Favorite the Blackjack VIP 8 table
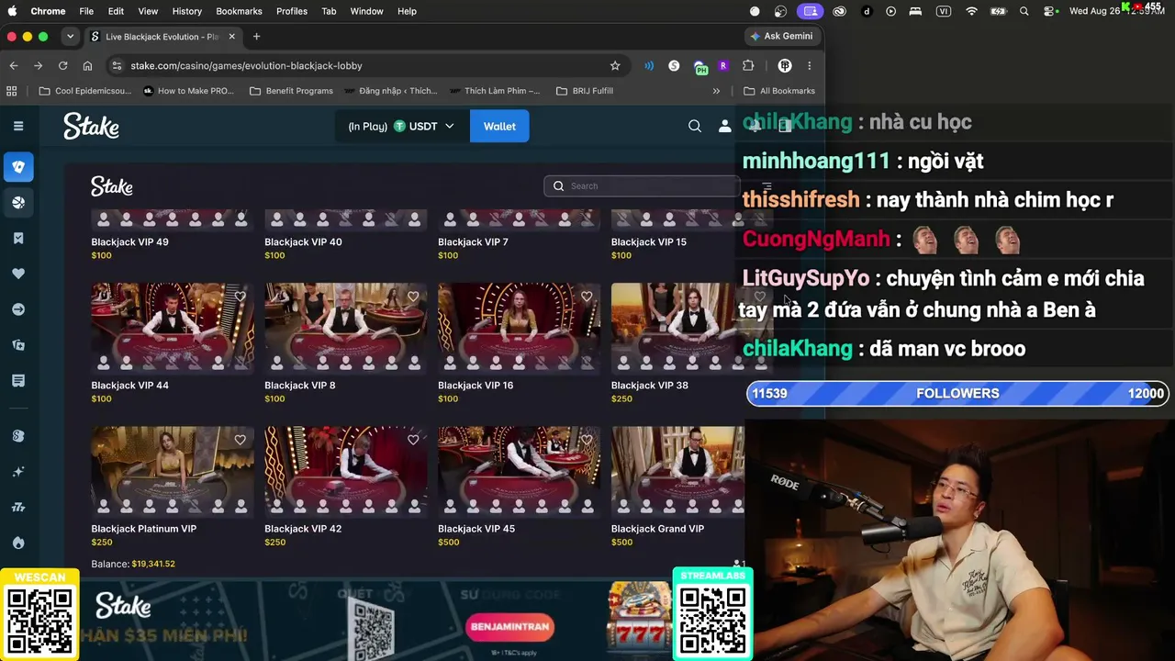Image resolution: width=1175 pixels, height=661 pixels. click(413, 297)
